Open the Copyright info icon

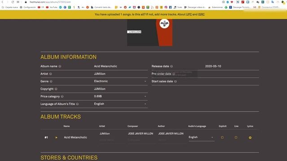[56, 89]
